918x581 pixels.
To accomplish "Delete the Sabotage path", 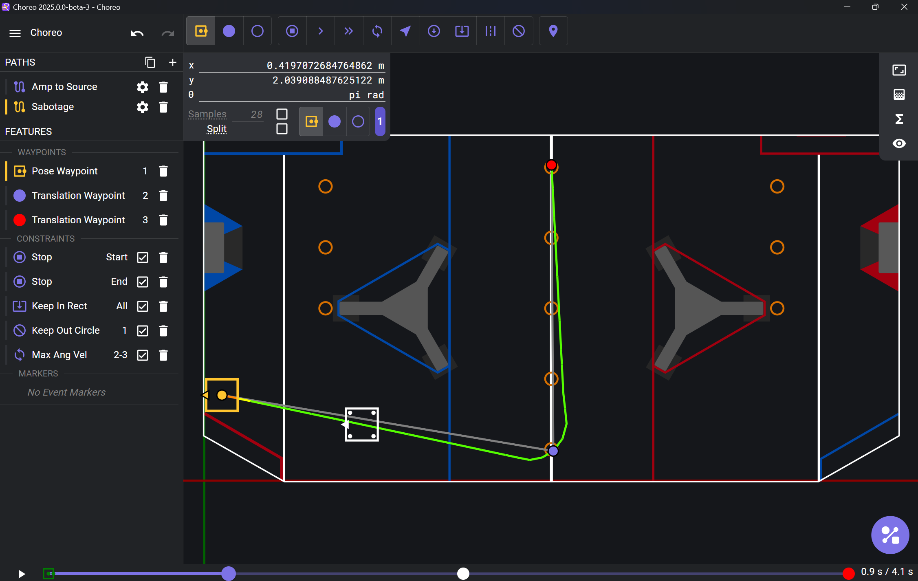I will point(163,107).
